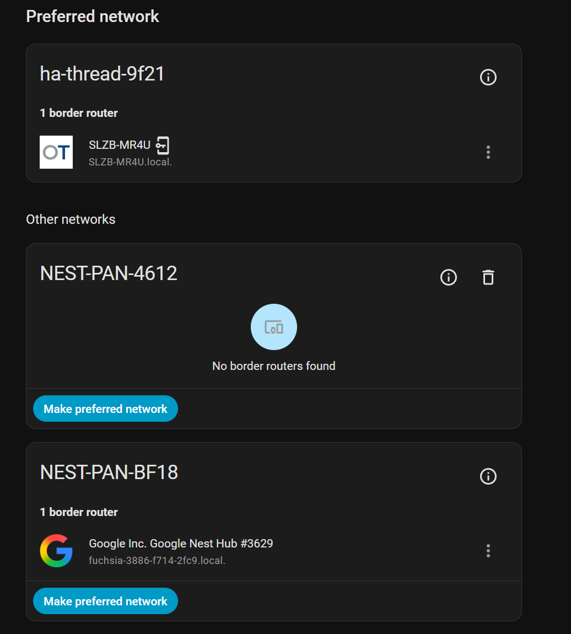Click the Other networks heading
The width and height of the screenshot is (571, 634).
point(71,219)
